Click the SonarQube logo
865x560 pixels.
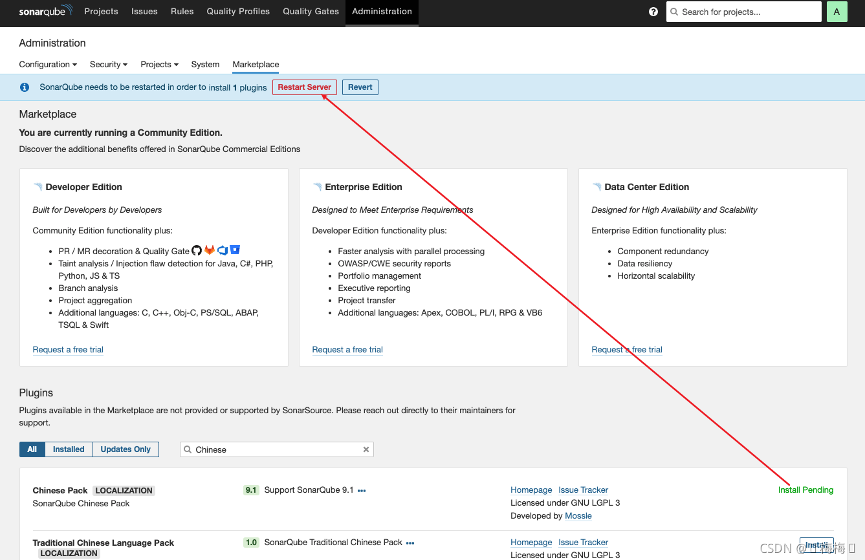46,12
